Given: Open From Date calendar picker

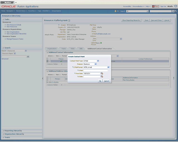Looking at the screenshot, I should [102, 73].
